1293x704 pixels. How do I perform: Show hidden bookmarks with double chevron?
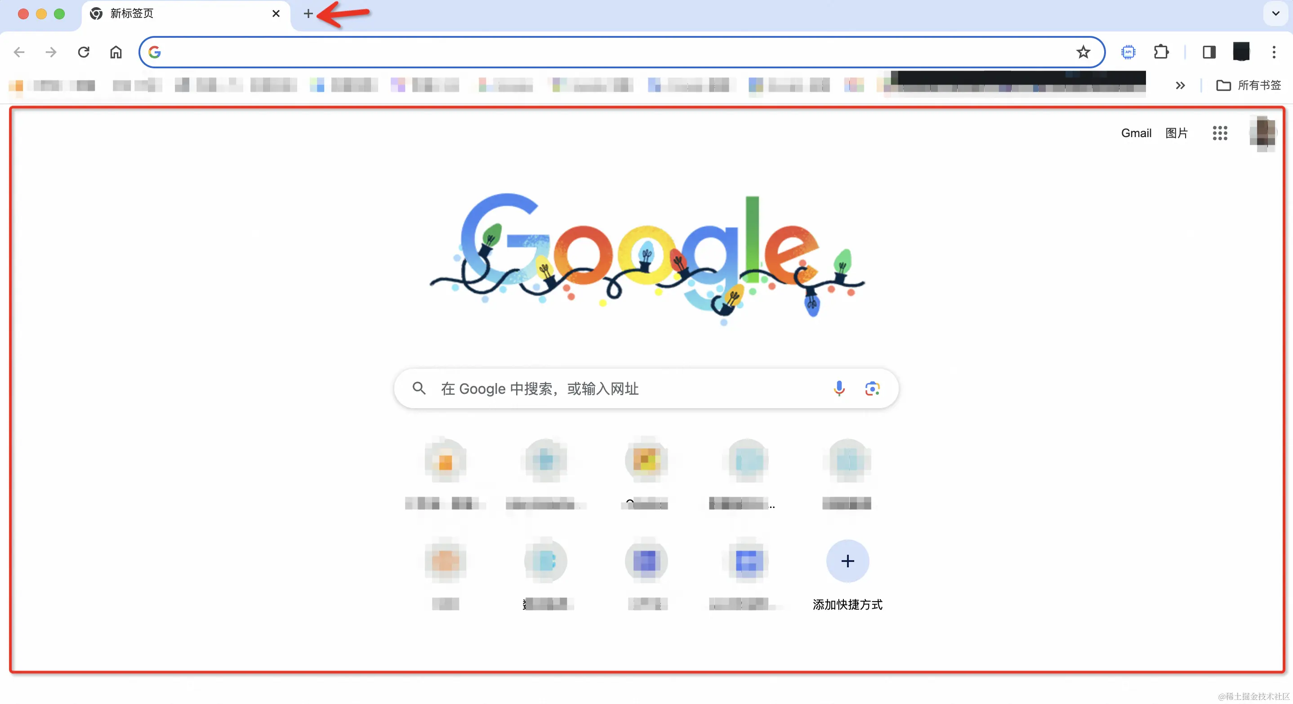coord(1180,85)
